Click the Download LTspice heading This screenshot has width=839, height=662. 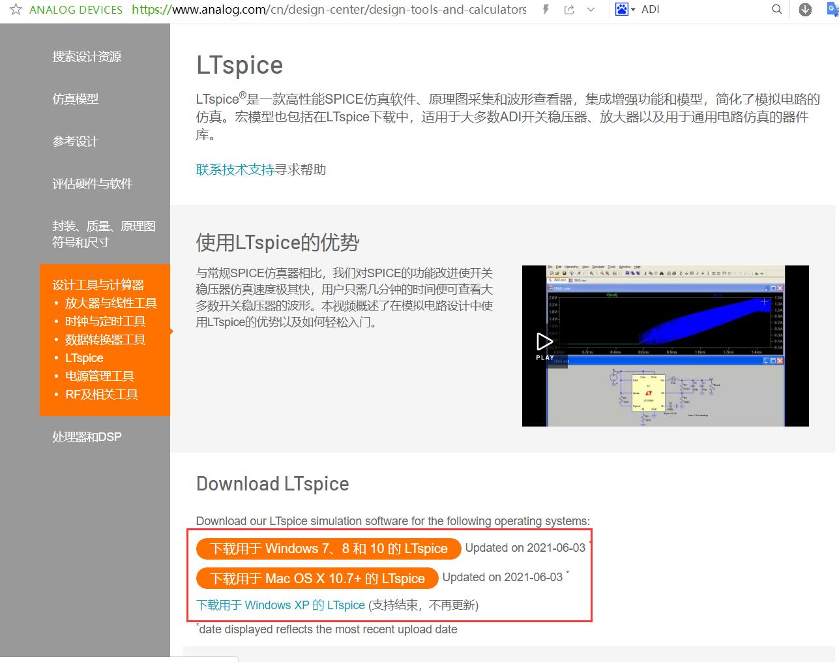click(x=272, y=484)
